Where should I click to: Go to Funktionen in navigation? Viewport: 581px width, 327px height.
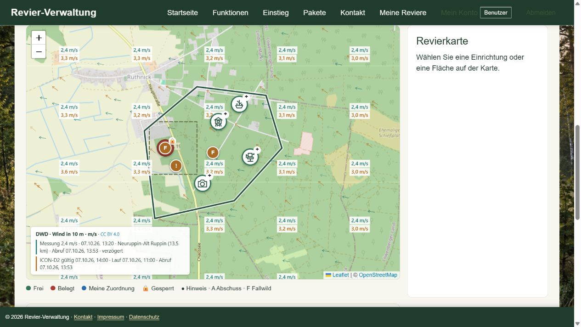coord(231,13)
